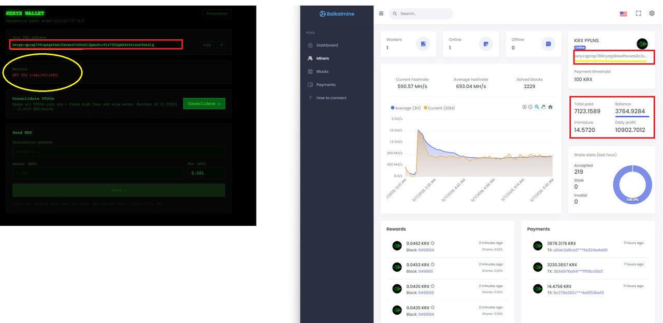
Task: Click the coin icon beside the 3878.3176 KRX payment
Action: pos(538,246)
